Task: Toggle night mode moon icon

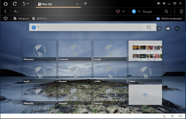Action: point(164,116)
